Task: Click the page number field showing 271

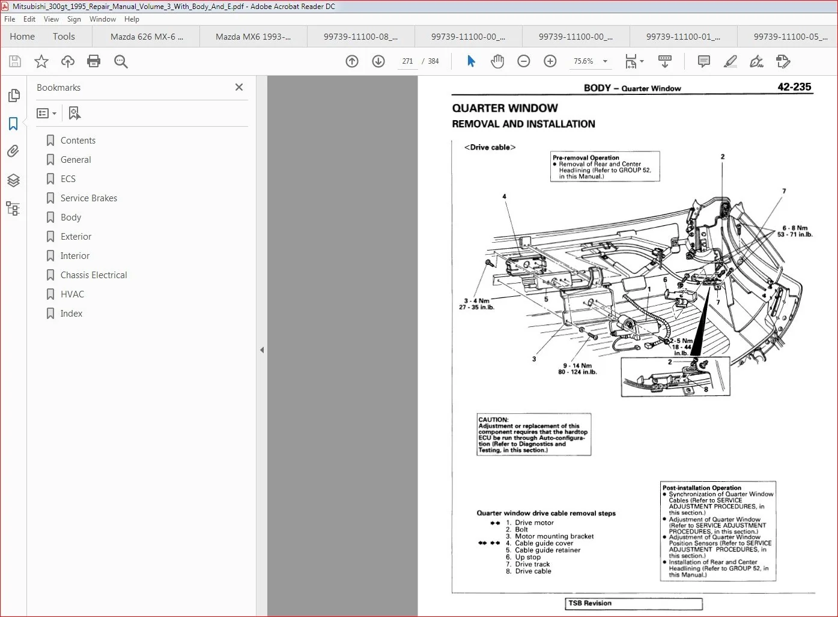Action: point(408,61)
